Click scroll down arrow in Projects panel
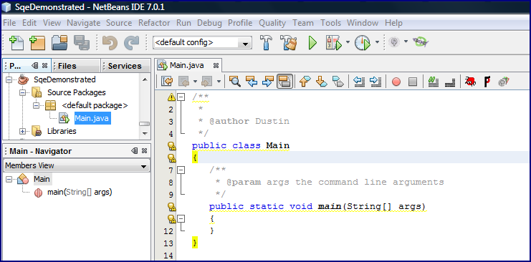 145,134
